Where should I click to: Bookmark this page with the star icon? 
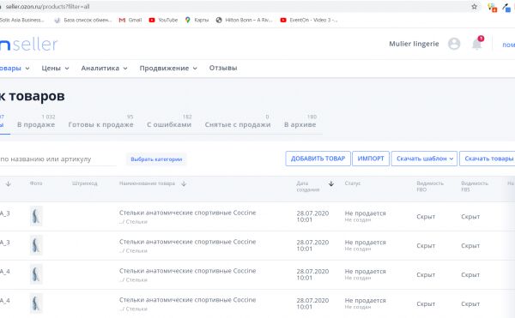475,7
